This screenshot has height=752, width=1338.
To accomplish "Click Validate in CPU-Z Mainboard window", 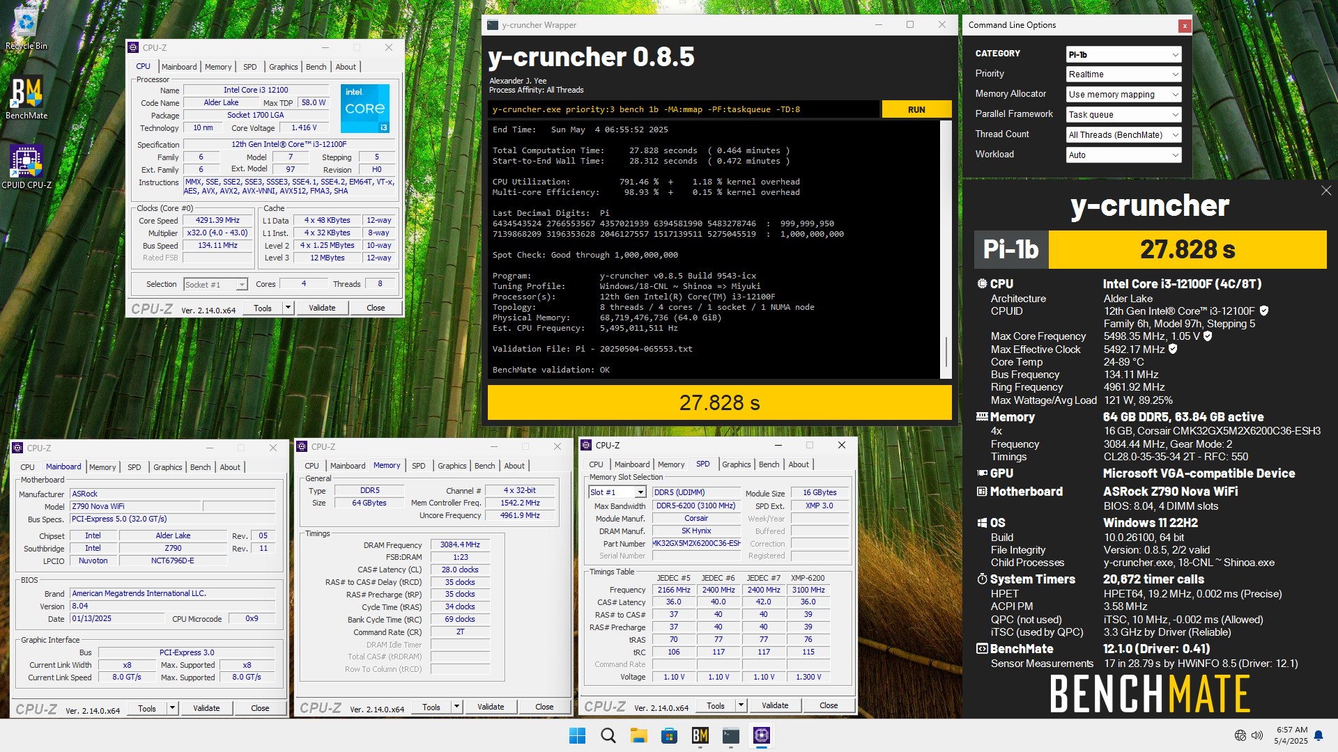I will (x=206, y=708).
